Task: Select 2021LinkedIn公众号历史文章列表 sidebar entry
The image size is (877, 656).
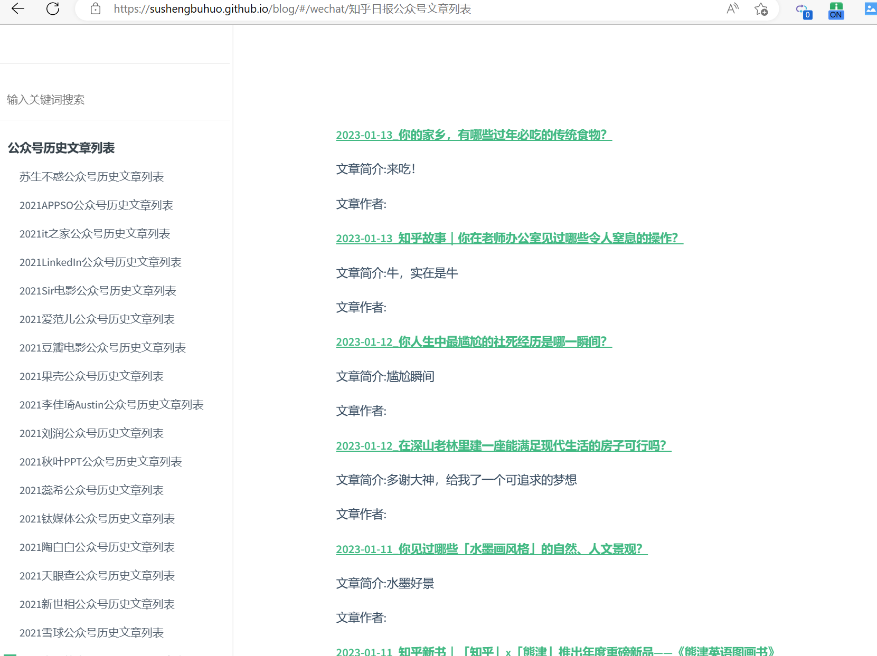Action: [x=100, y=262]
